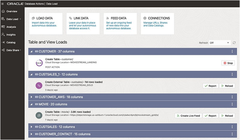Click the Overview home icon

(3, 11)
